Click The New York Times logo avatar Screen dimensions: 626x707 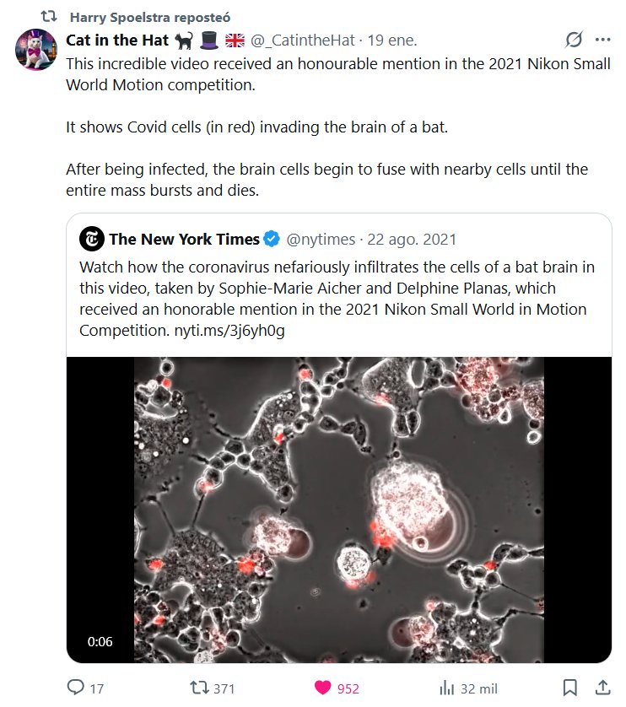point(91,240)
